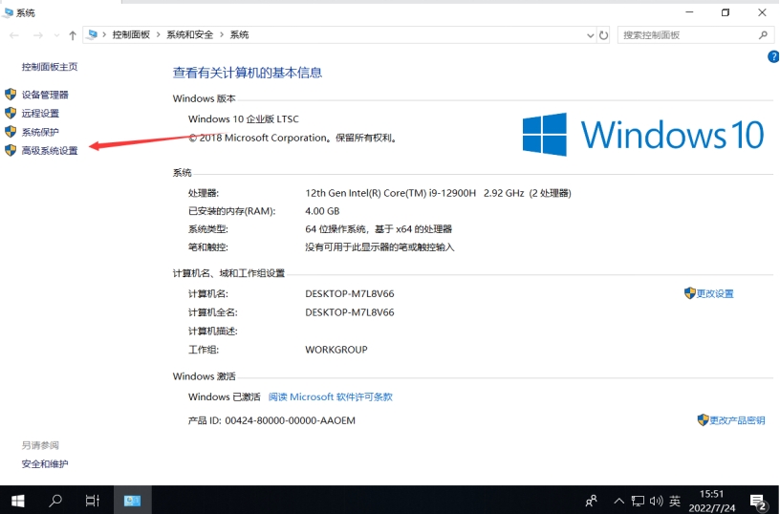Expand the chevron after 系统和安全 breadcrumb
Image resolution: width=780 pixels, height=514 pixels.
pos(222,35)
